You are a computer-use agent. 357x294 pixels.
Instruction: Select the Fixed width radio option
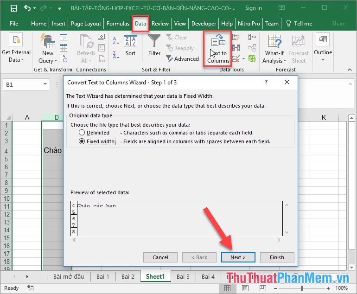[x=82, y=141]
